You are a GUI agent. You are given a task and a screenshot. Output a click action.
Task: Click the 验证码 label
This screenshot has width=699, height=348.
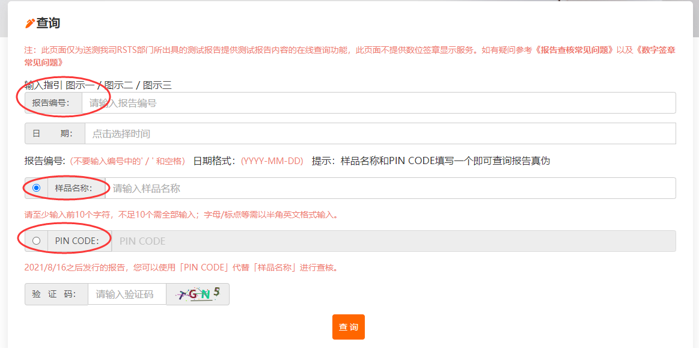[56, 294]
